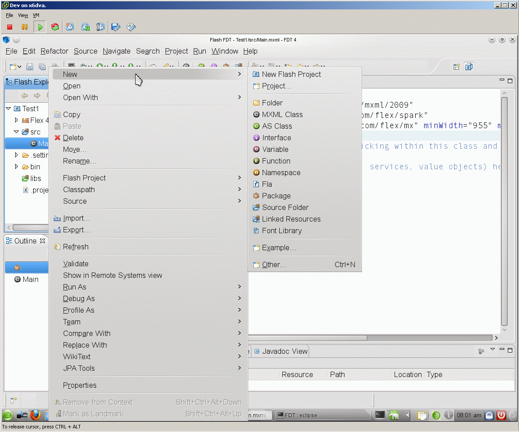The width and height of the screenshot is (519, 432).
Task: Expand the Run As submenu
Action: [148, 287]
